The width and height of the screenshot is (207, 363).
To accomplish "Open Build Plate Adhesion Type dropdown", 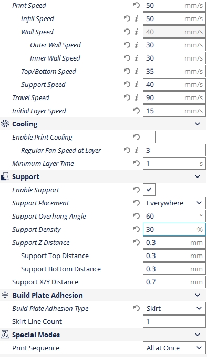I will coord(174,308).
